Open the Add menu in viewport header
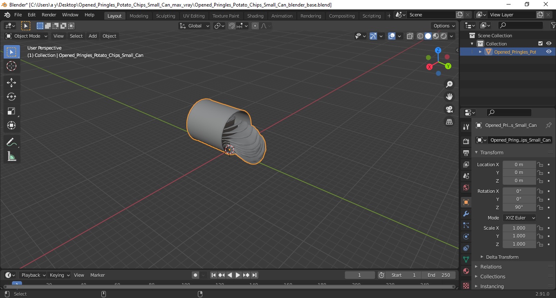 (93, 36)
